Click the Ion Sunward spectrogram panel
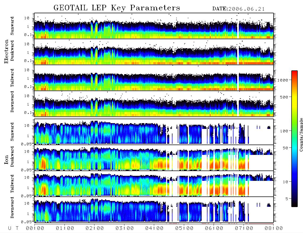303x233 pixels. click(154, 132)
